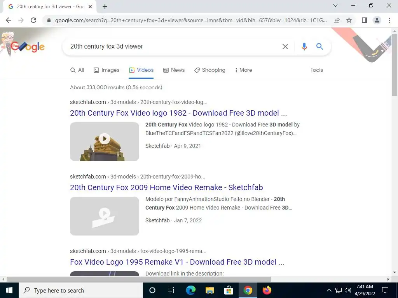The height and width of the screenshot is (298, 398).
Task: Open notification center icon
Action: (385, 290)
